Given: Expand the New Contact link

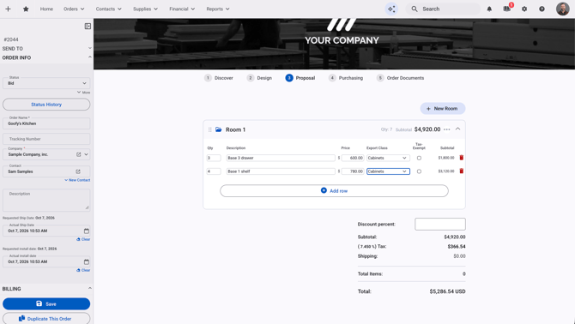Looking at the screenshot, I should coord(77,180).
